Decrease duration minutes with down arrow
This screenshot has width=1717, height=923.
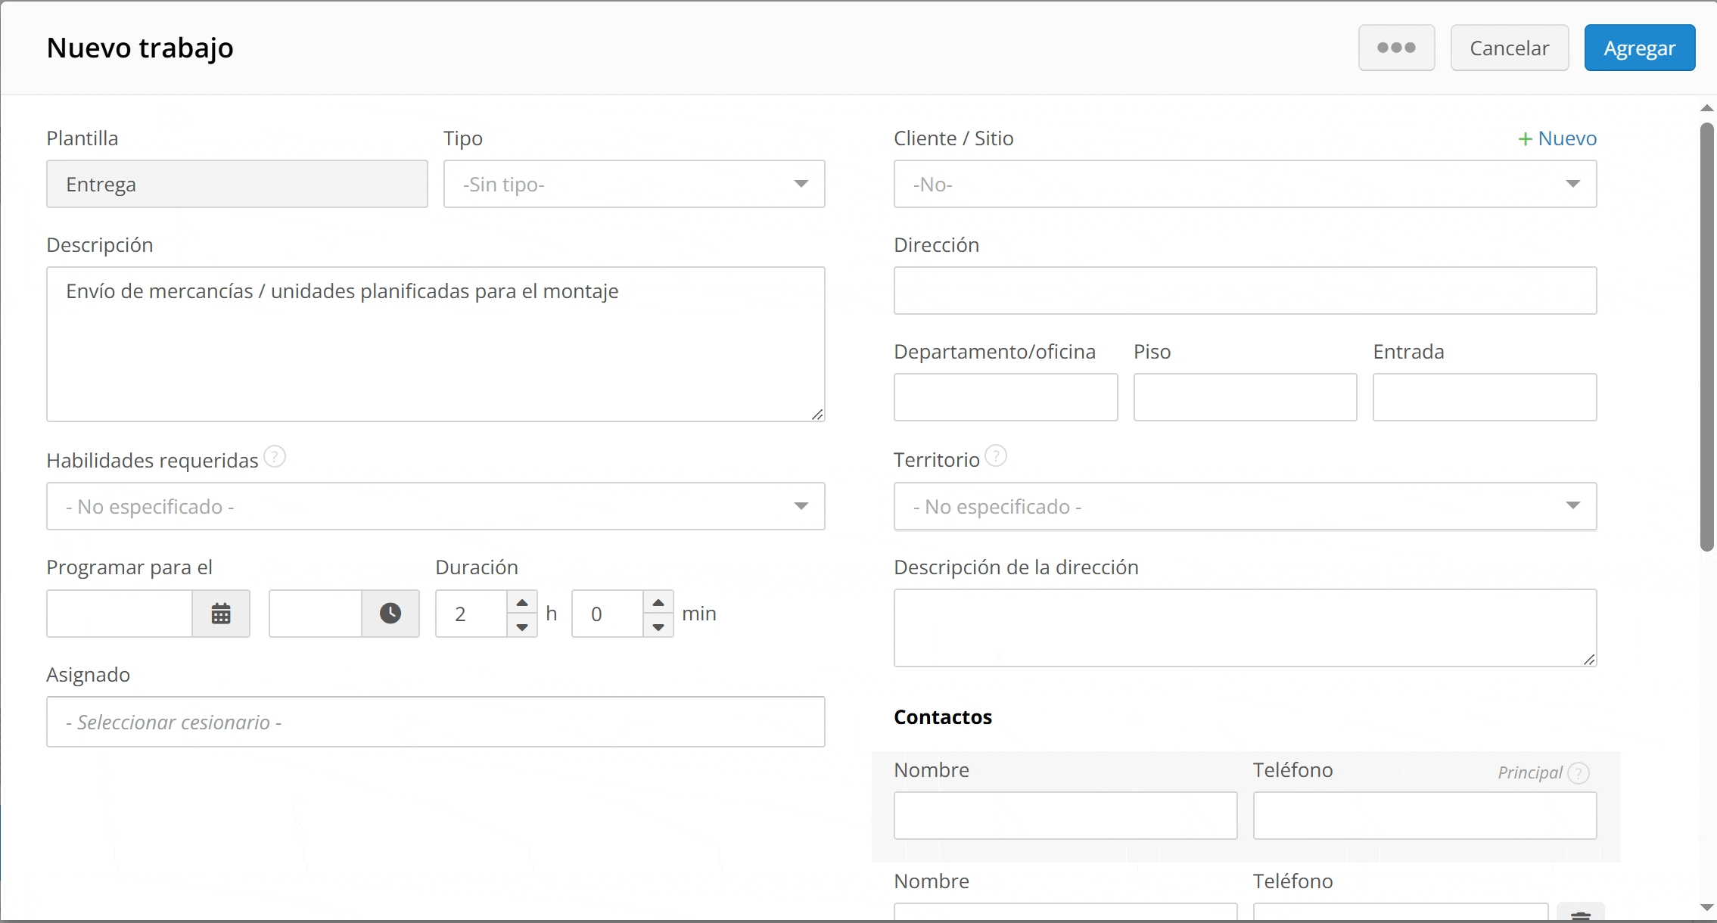pos(658,627)
